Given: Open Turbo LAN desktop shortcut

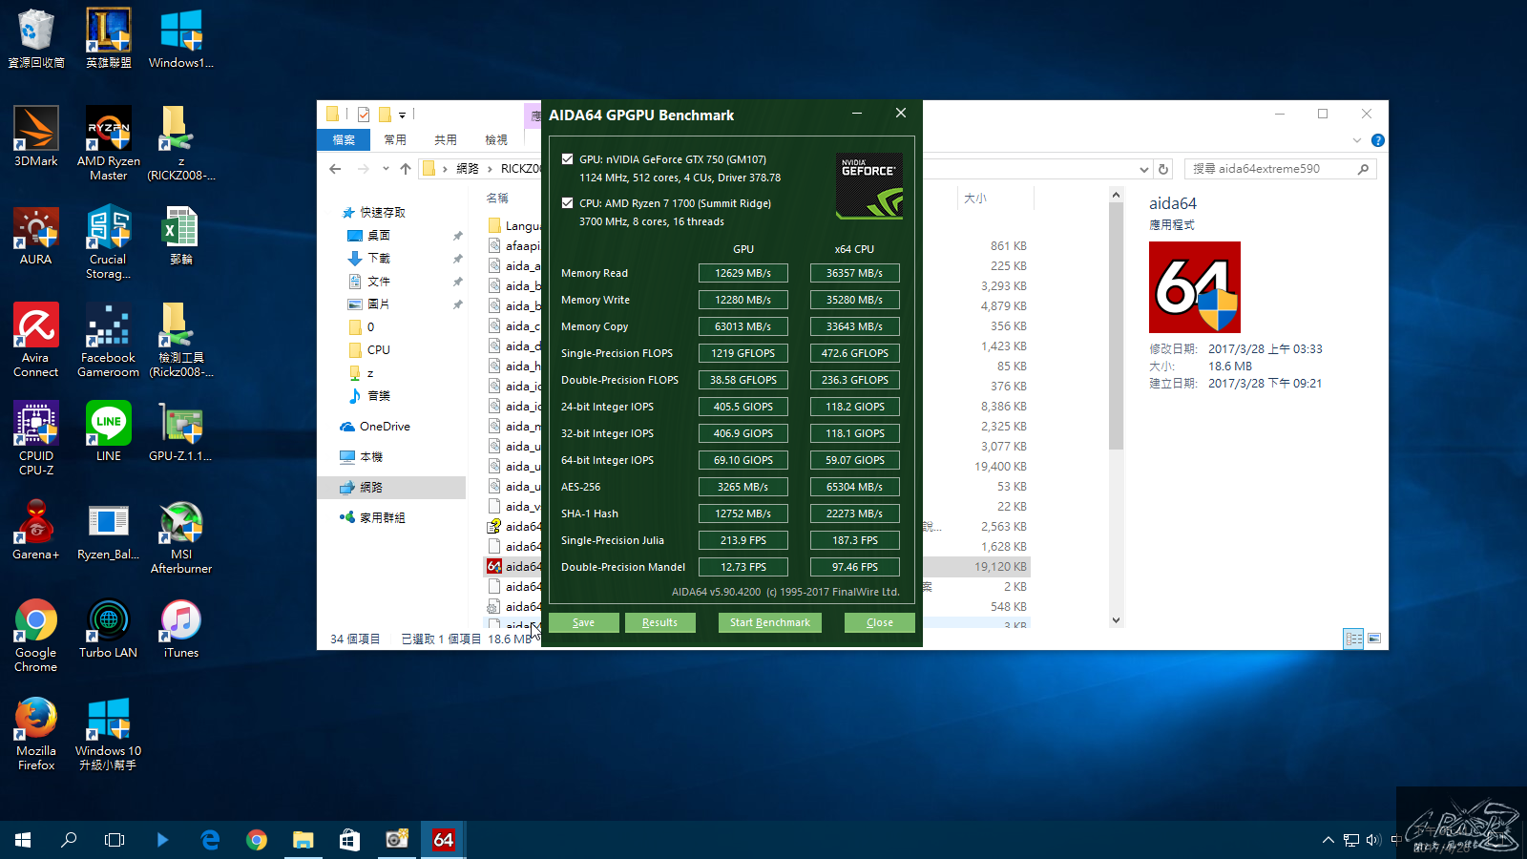Looking at the screenshot, I should [x=109, y=629].
